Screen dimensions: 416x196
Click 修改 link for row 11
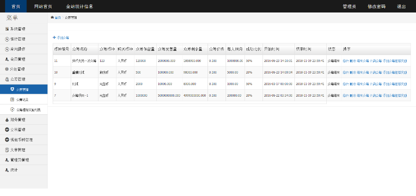(x=346, y=61)
